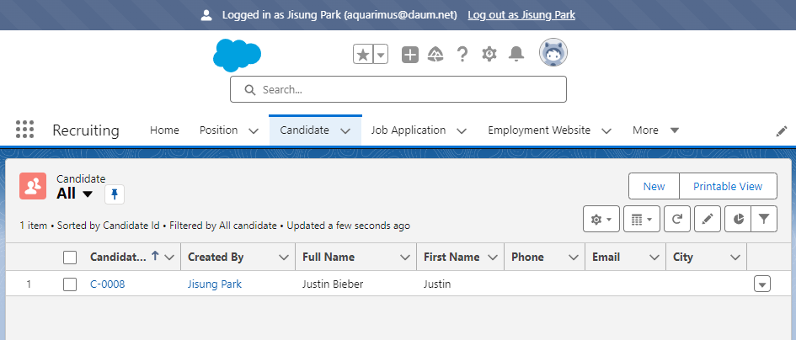796x340 pixels.
Task: Click the Justin Bieber full name cell
Action: (333, 284)
